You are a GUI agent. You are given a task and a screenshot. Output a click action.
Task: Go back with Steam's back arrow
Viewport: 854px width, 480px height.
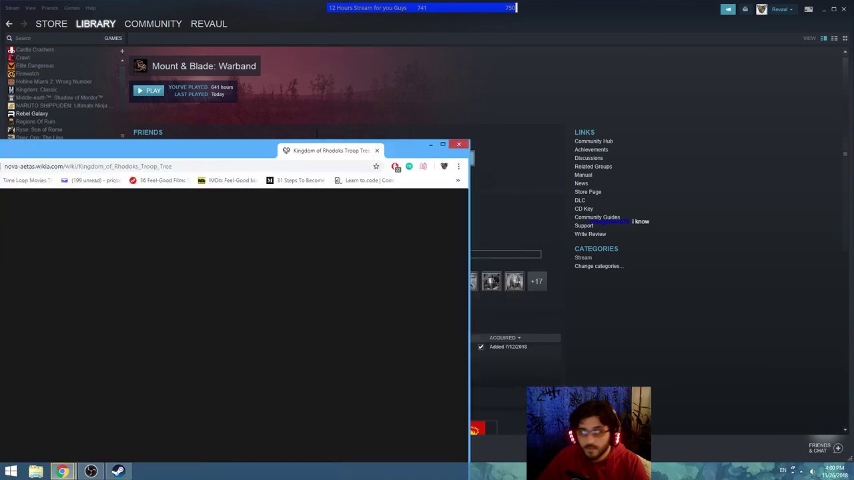pos(9,24)
